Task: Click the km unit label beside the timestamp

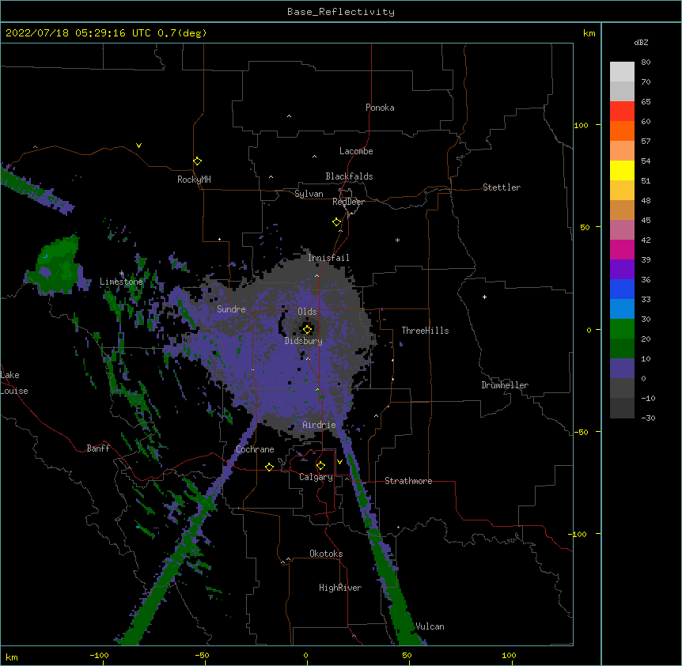Action: click(x=589, y=33)
